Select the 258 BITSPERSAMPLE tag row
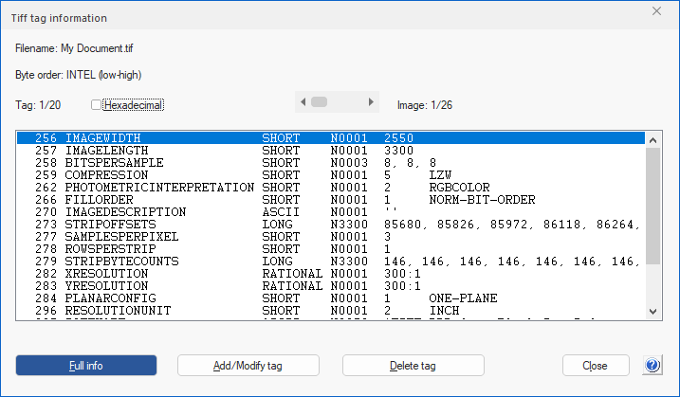The height and width of the screenshot is (397, 680). 331,163
